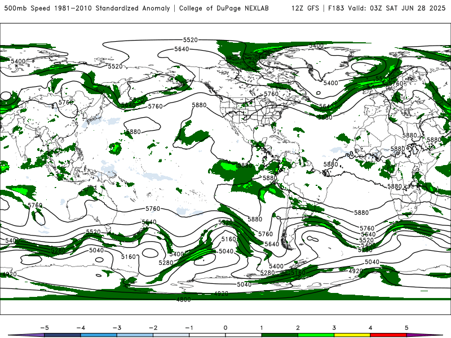Viewport: 451px width, 338px height.
Task: Click the '-1' colorbar tick label
Action: coord(189,328)
